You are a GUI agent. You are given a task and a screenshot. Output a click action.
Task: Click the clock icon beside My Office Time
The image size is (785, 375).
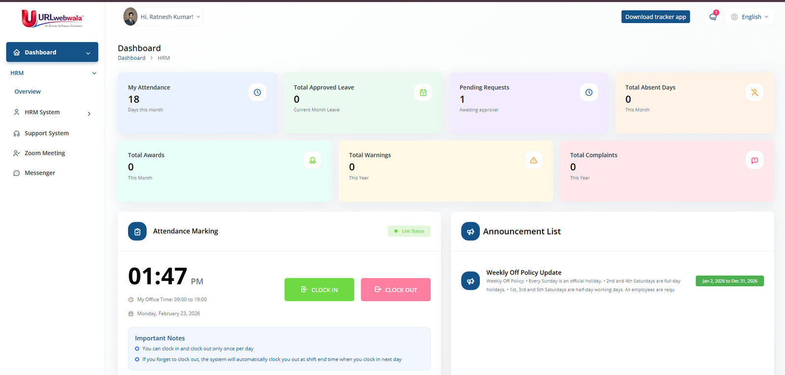tap(131, 300)
